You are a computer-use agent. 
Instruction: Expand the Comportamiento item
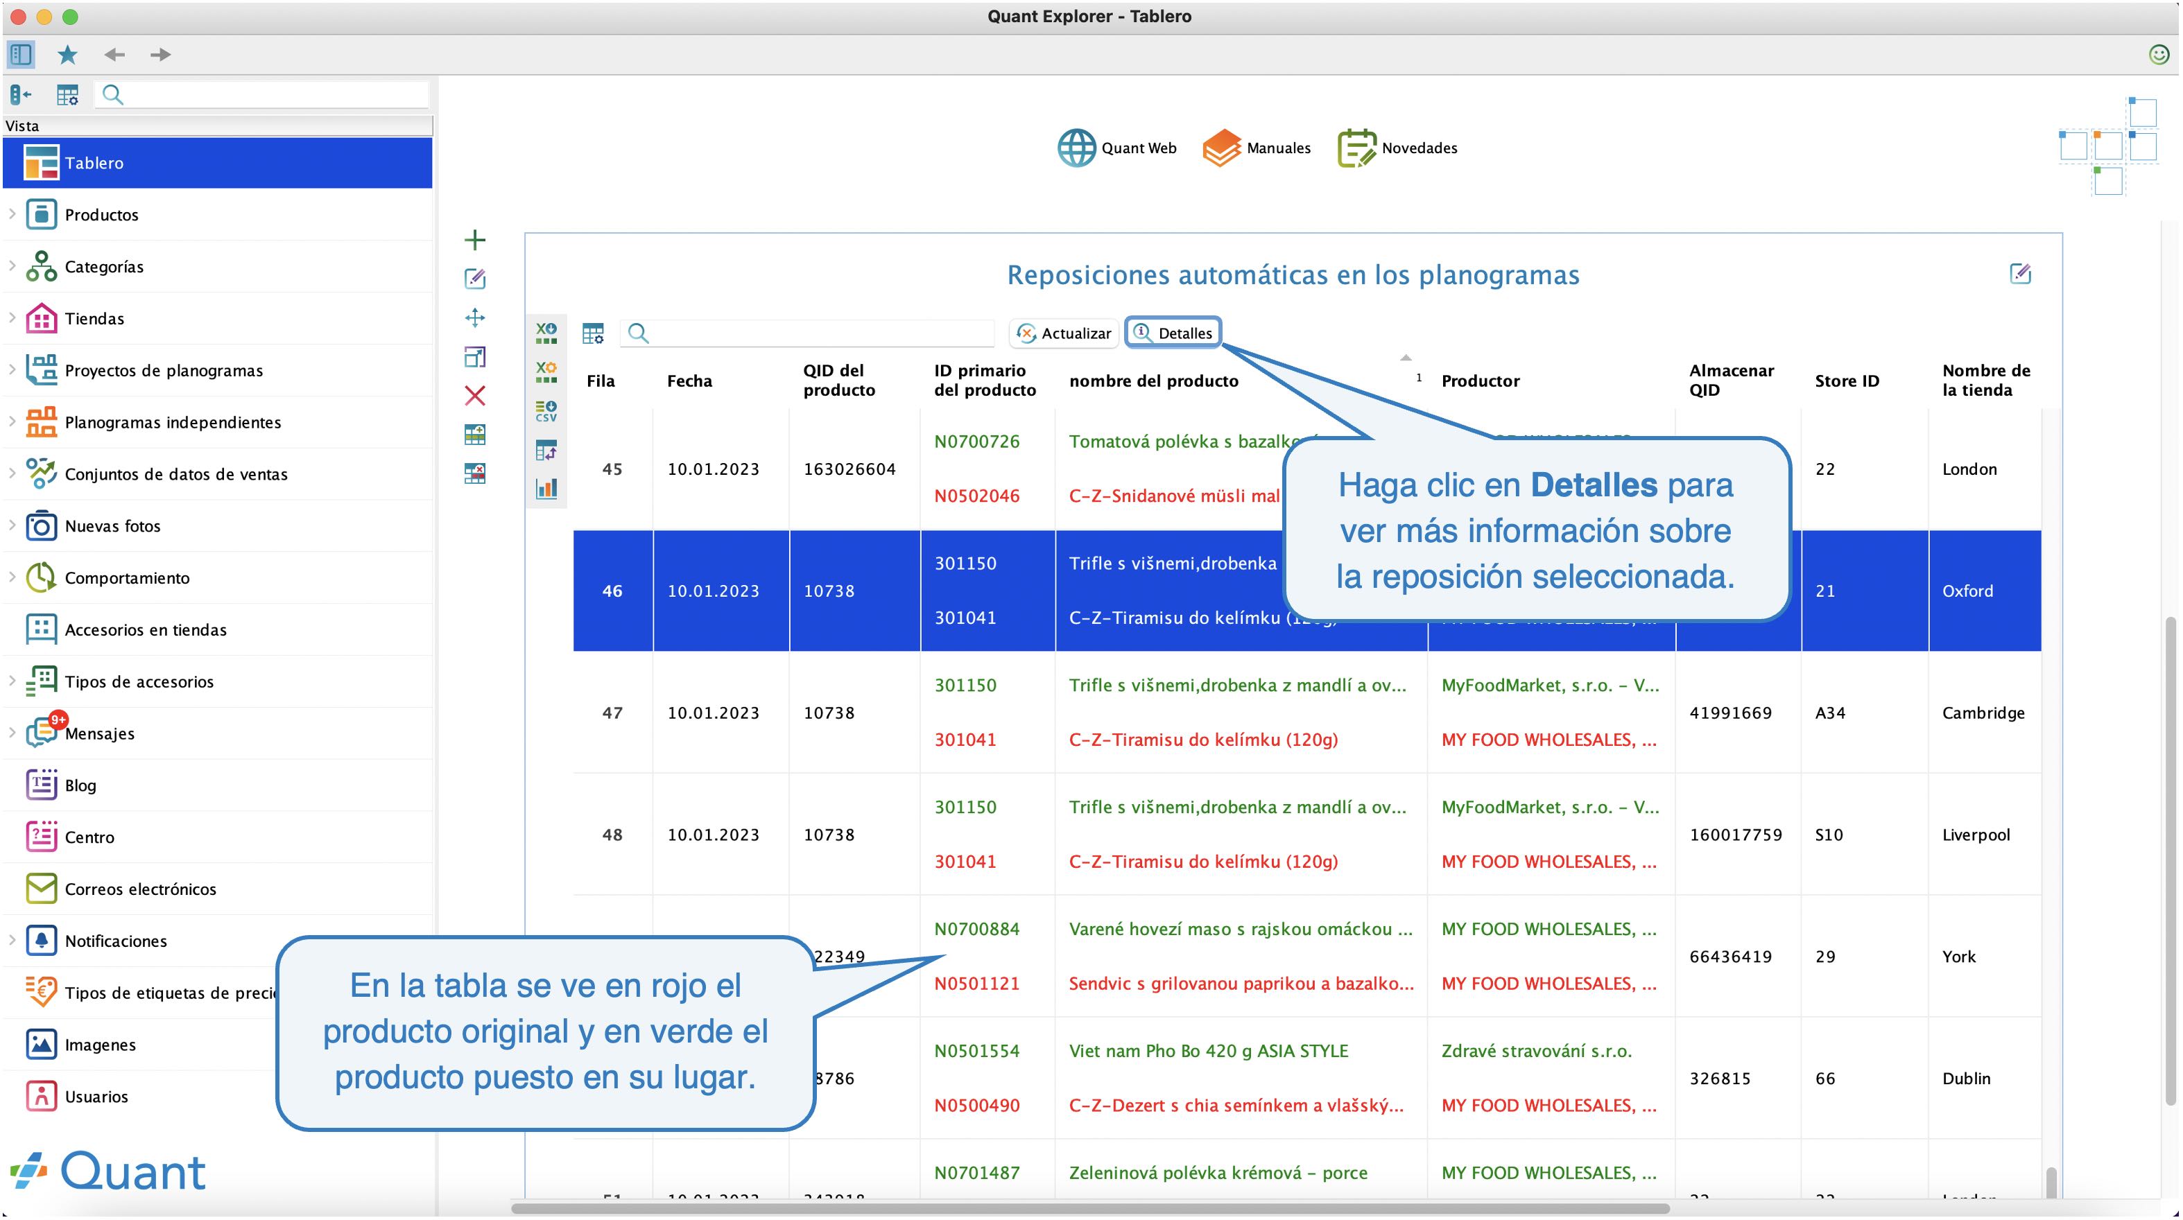pyautogui.click(x=12, y=578)
